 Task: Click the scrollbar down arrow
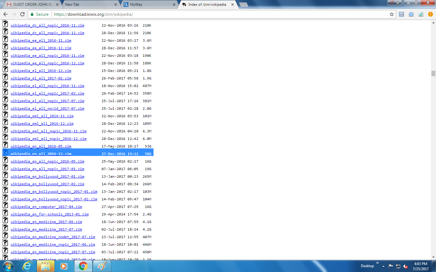pos(433,257)
